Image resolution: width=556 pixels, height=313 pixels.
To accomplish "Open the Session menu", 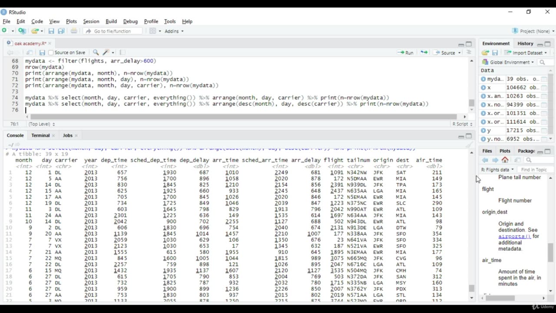I will tap(91, 21).
